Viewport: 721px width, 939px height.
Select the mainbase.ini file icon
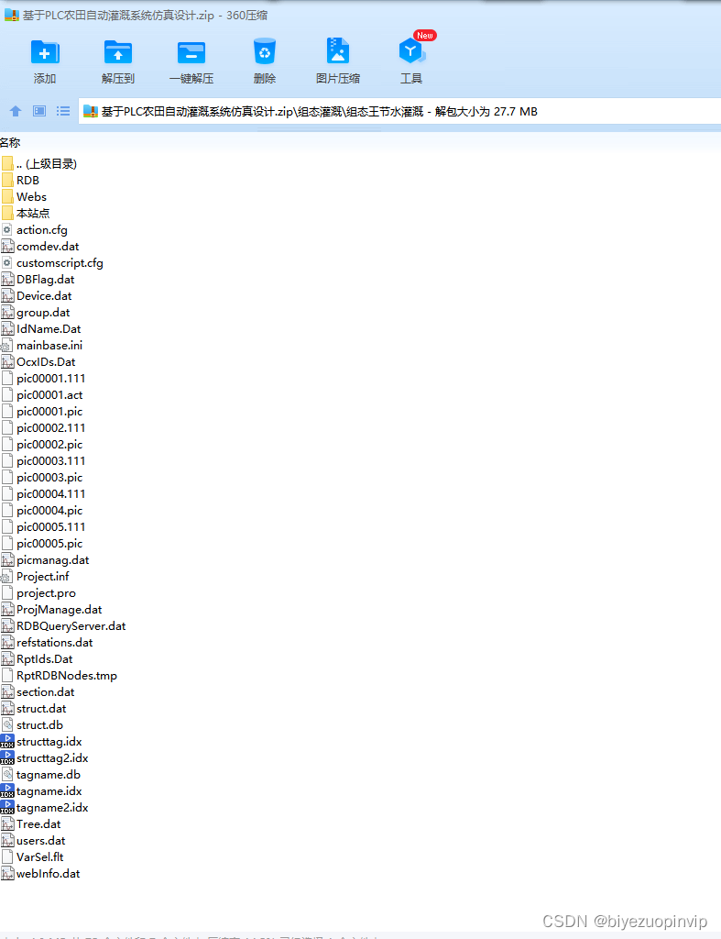pyautogui.click(x=7, y=345)
